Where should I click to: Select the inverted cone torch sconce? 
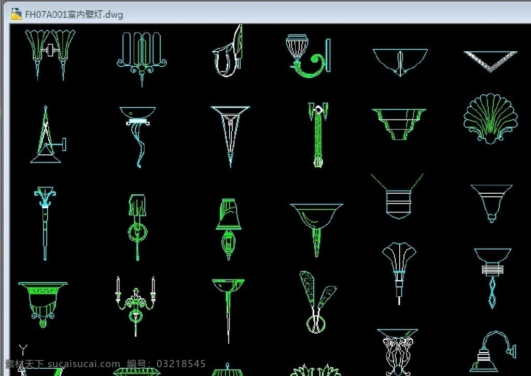pyautogui.click(x=230, y=136)
